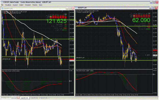Maximize the minimized Ordine #2 window
Image resolution: width=159 pixels, height=100 pixels.
tap(16, 98)
